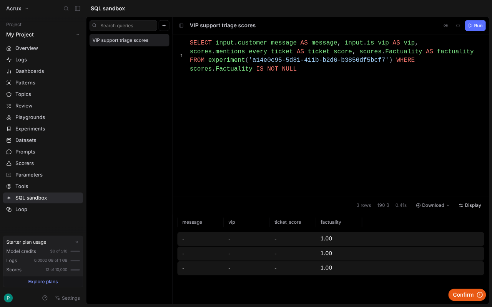
Task: Open Explore plans link
Action: coord(43,281)
